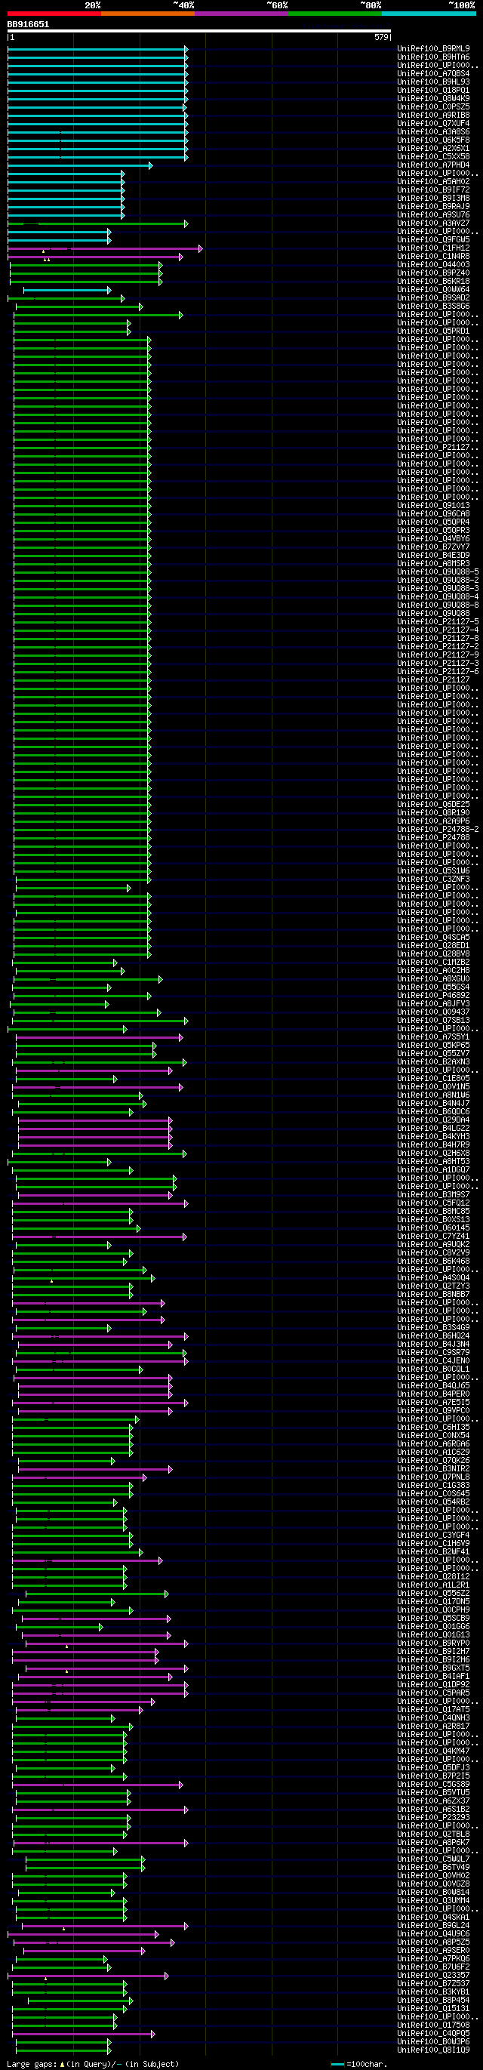483x2070 pixels.
Task: Select the UniRef100_Q2H6X8 label
Action: pyautogui.click(x=433, y=1153)
